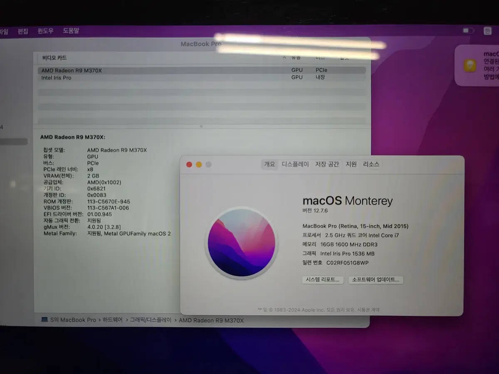Open the 저장 공간 tab
This screenshot has width=499, height=374.
click(327, 164)
